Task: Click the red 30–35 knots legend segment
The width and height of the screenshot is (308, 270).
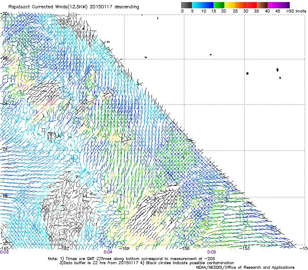Action: point(251,5)
